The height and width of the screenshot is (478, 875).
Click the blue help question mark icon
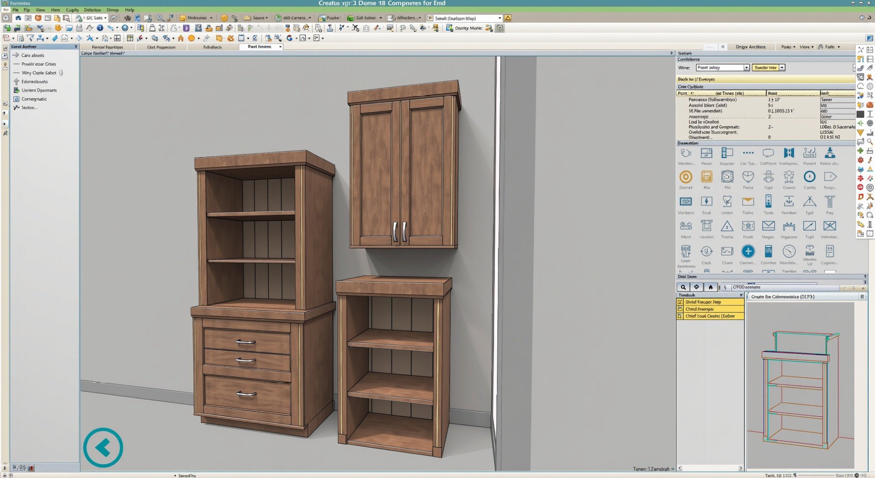(x=100, y=28)
